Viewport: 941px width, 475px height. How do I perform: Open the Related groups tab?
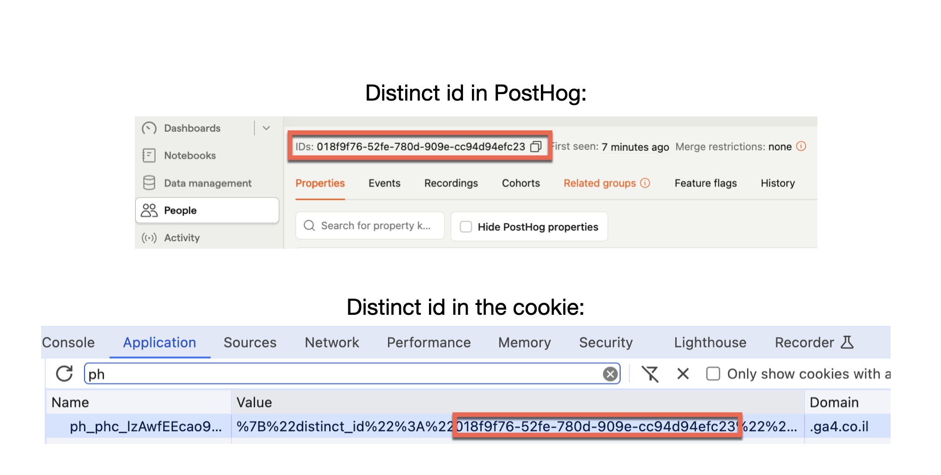[x=600, y=183]
